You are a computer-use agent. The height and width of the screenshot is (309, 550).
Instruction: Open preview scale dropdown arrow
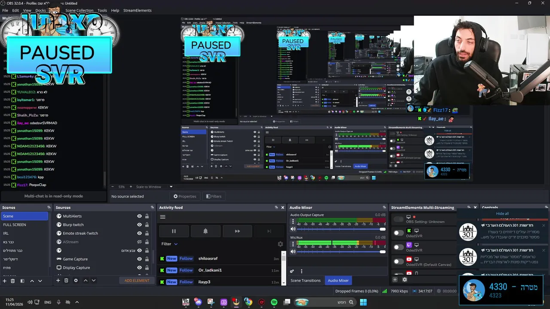coord(171,187)
